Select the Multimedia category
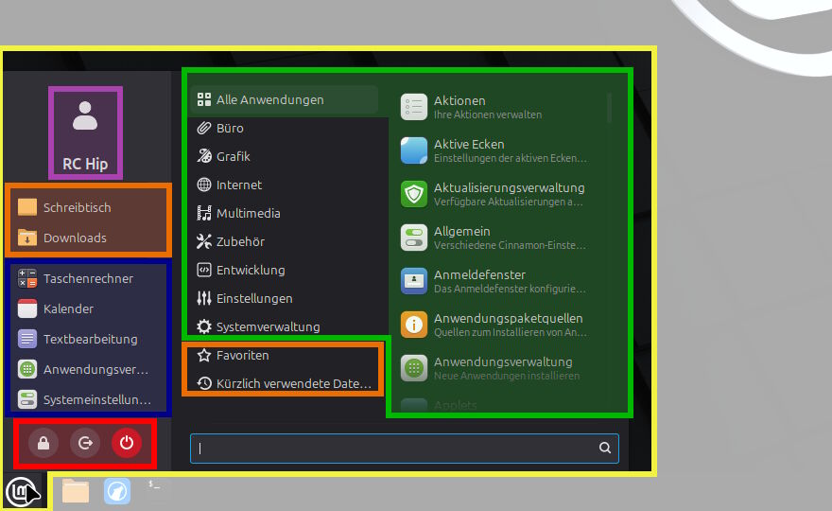The image size is (832, 511). click(x=286, y=213)
